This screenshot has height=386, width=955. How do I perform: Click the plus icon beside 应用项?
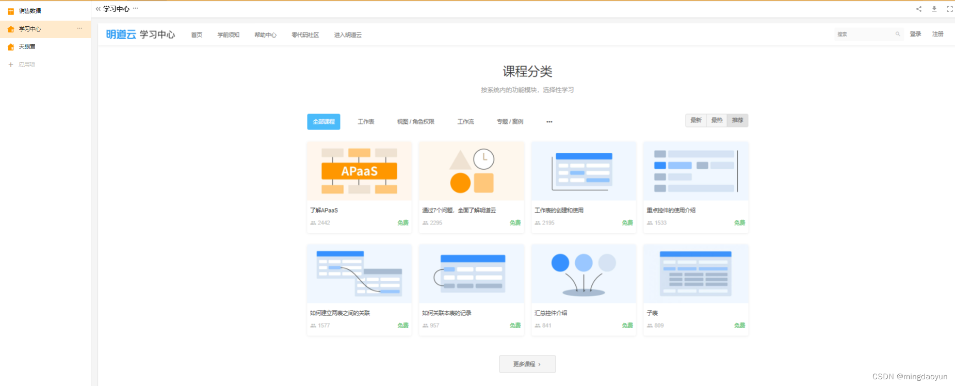point(11,65)
